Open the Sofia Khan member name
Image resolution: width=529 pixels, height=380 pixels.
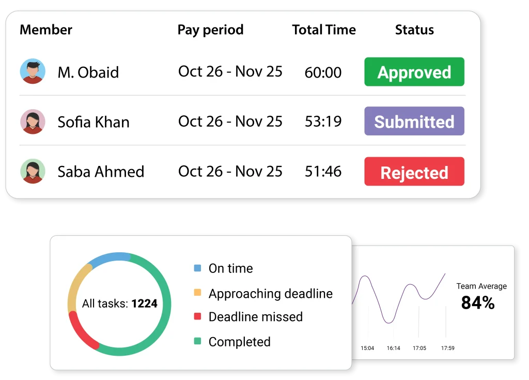tap(94, 122)
